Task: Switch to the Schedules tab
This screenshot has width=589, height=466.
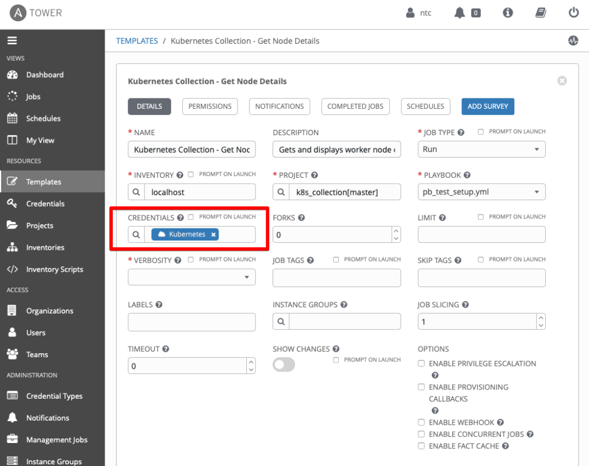Action: click(425, 106)
